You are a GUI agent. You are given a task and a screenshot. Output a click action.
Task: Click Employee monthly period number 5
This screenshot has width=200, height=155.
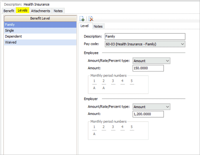point(132,81)
